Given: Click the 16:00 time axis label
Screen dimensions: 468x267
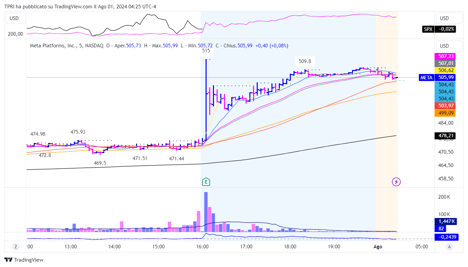Looking at the screenshot, I should (202, 247).
